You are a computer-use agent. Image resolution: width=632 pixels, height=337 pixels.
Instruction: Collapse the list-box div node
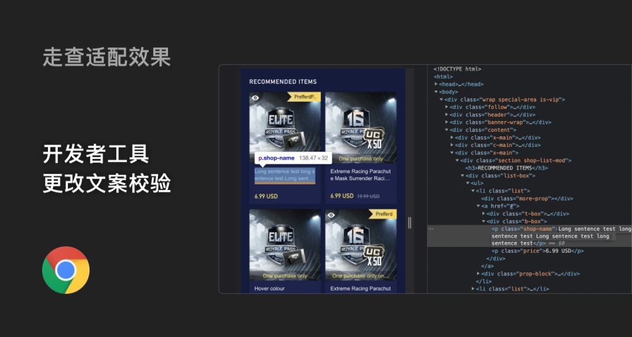(x=462, y=176)
